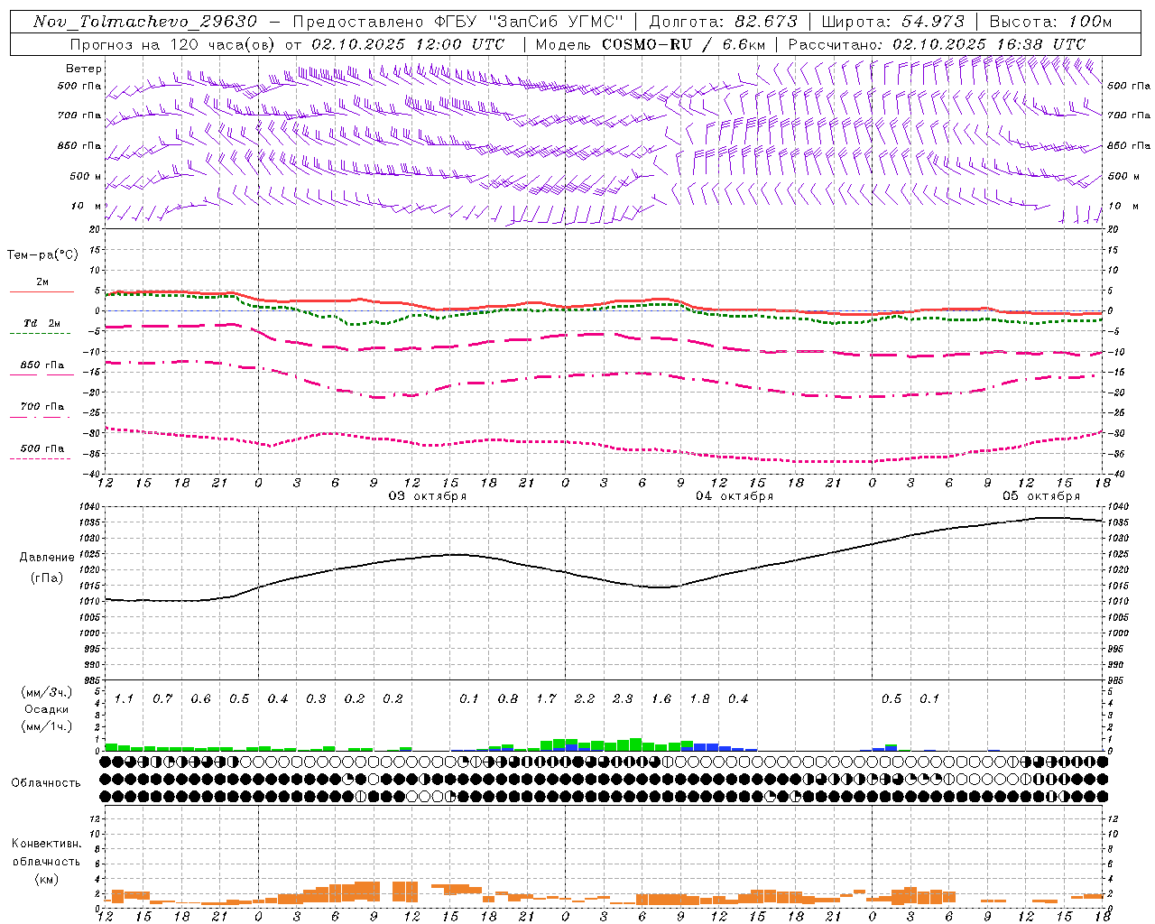Viewport: 1155px width, 924px height.
Task: Click the computed time Рассчитано: 02.10.2025 16:38 UTC
Action: pos(937,44)
